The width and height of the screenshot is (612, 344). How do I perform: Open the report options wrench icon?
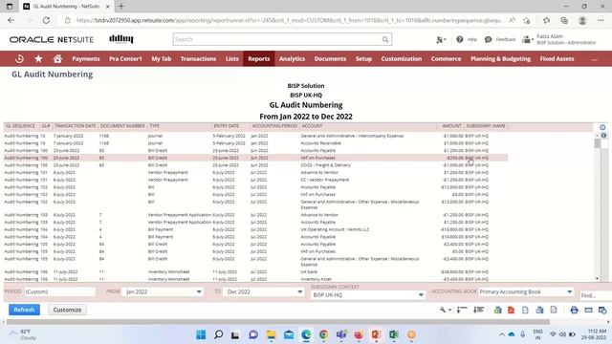[442, 310]
